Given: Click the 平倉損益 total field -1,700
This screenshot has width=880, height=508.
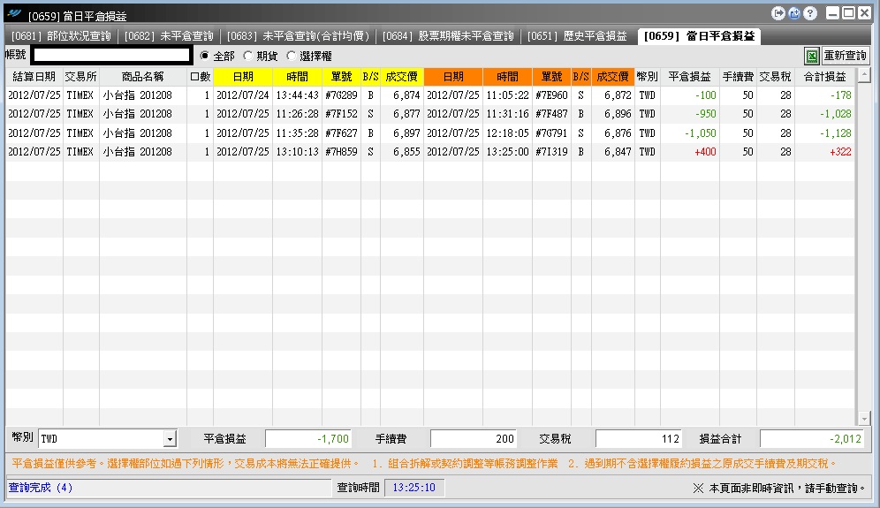Looking at the screenshot, I should click(x=308, y=439).
